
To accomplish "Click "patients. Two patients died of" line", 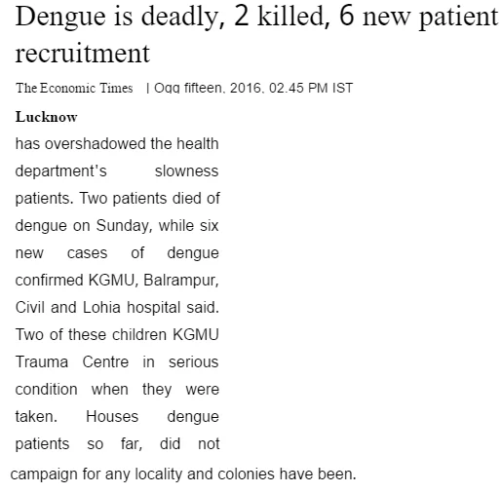I will coord(118,199).
